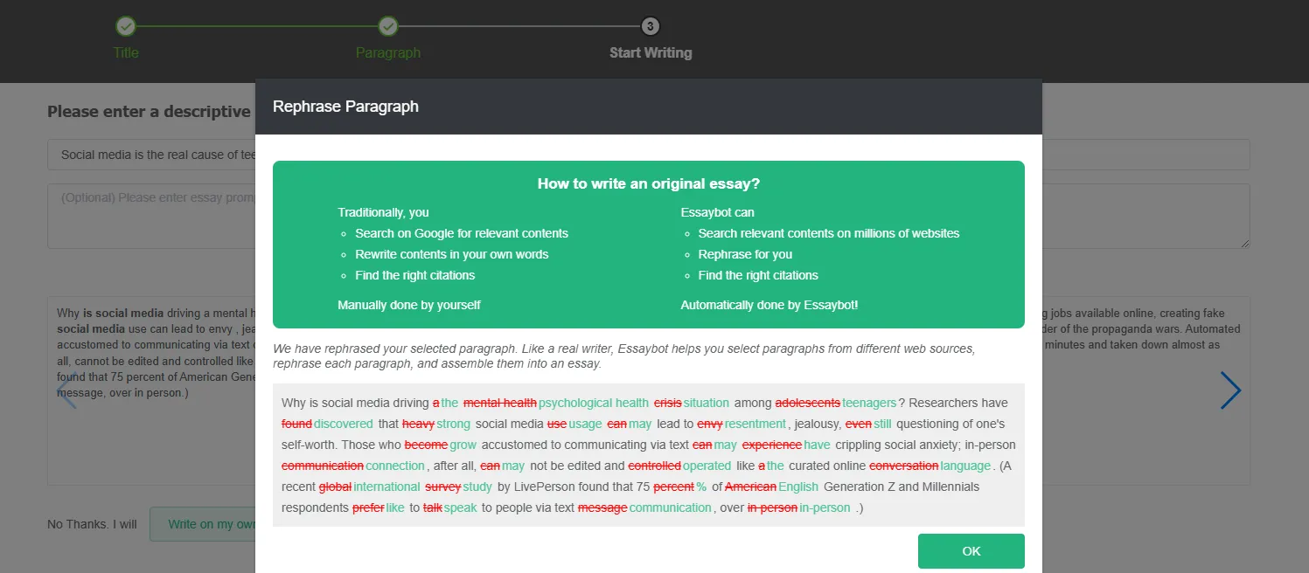
Task: Click the struck-through word 'experience'
Action: coord(772,445)
